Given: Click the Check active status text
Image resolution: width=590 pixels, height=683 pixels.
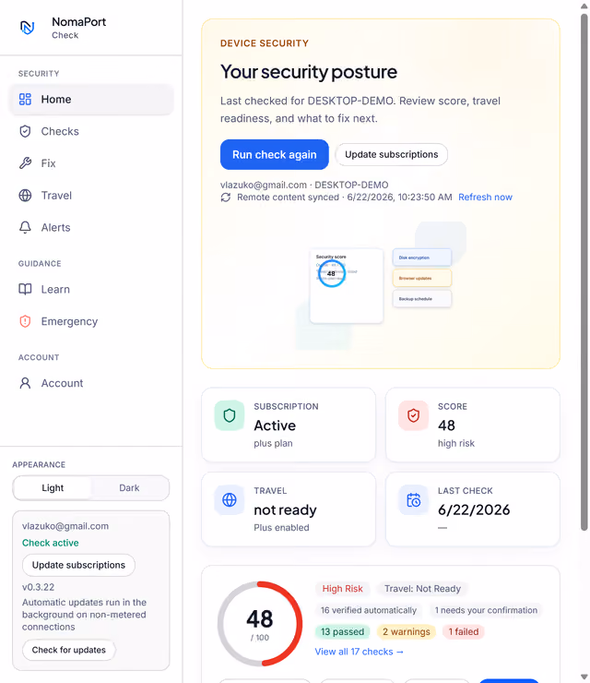Looking at the screenshot, I should tap(51, 543).
